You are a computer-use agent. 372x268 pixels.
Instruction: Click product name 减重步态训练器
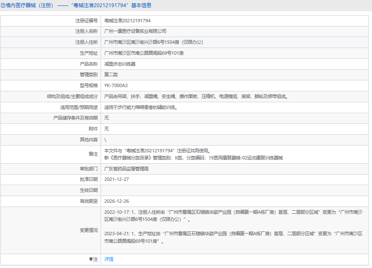[x=120, y=64]
